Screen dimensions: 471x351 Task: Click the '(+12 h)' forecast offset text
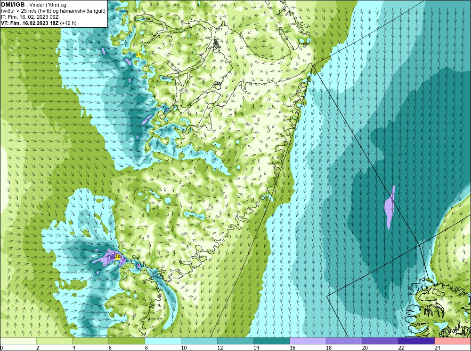coord(68,23)
